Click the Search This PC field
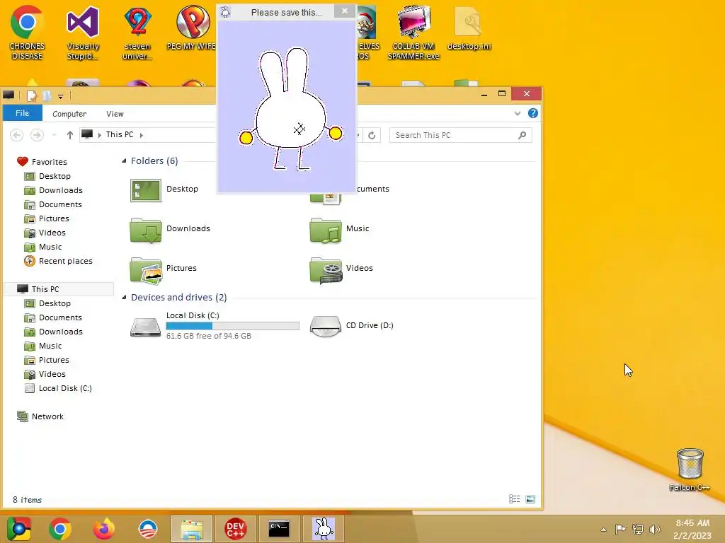 tap(460, 135)
